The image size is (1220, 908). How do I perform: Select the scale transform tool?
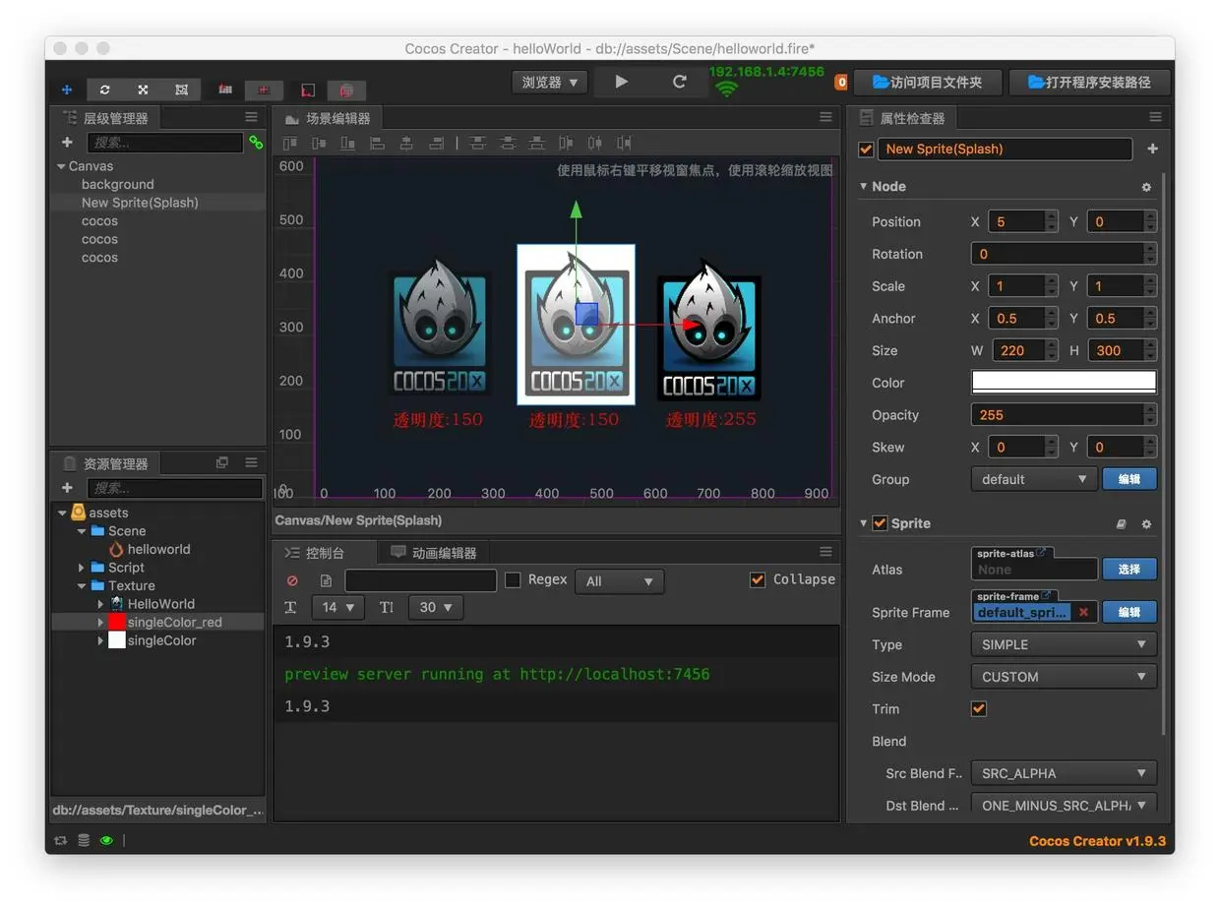[x=143, y=90]
